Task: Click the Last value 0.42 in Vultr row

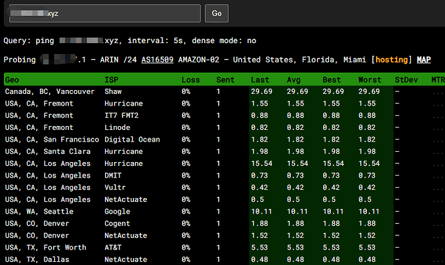Action: tap(259, 187)
